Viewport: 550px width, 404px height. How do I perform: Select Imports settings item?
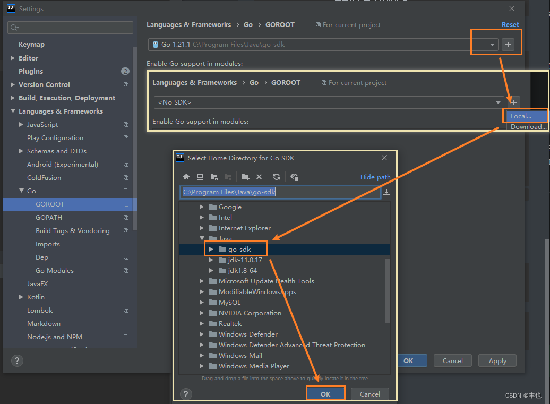(48, 244)
